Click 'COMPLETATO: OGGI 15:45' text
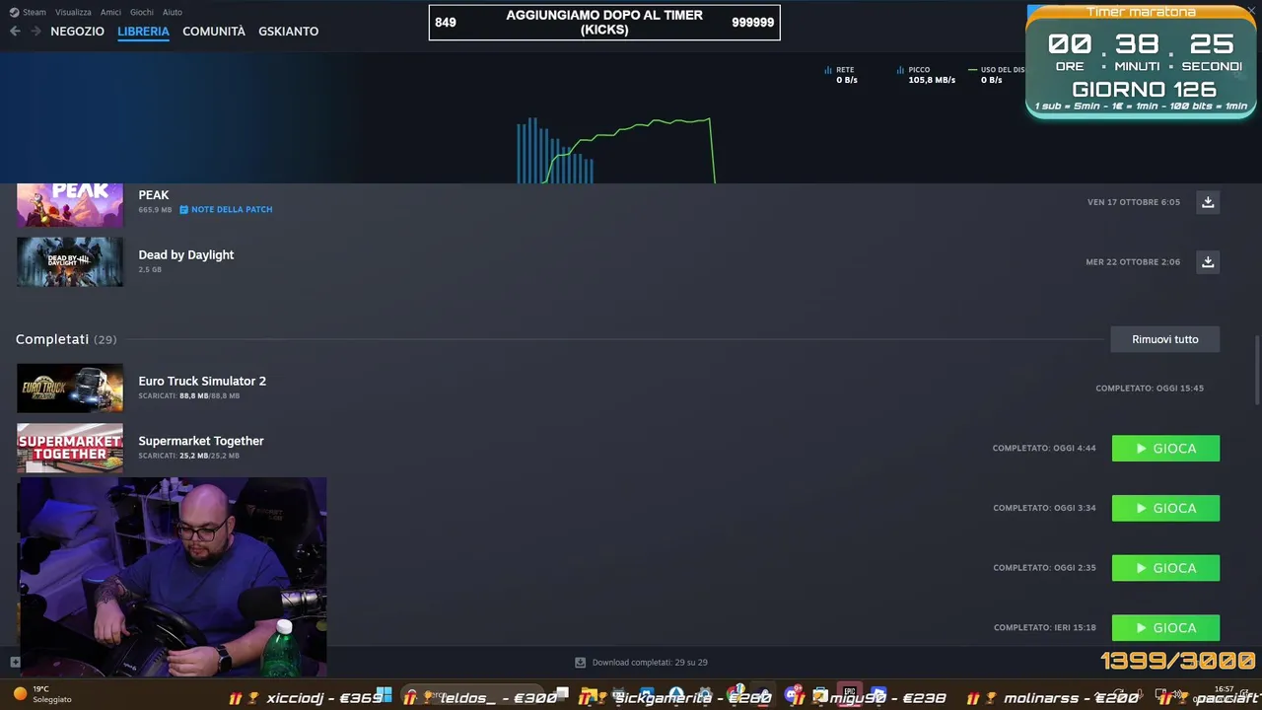This screenshot has height=710, width=1262. [x=1150, y=389]
